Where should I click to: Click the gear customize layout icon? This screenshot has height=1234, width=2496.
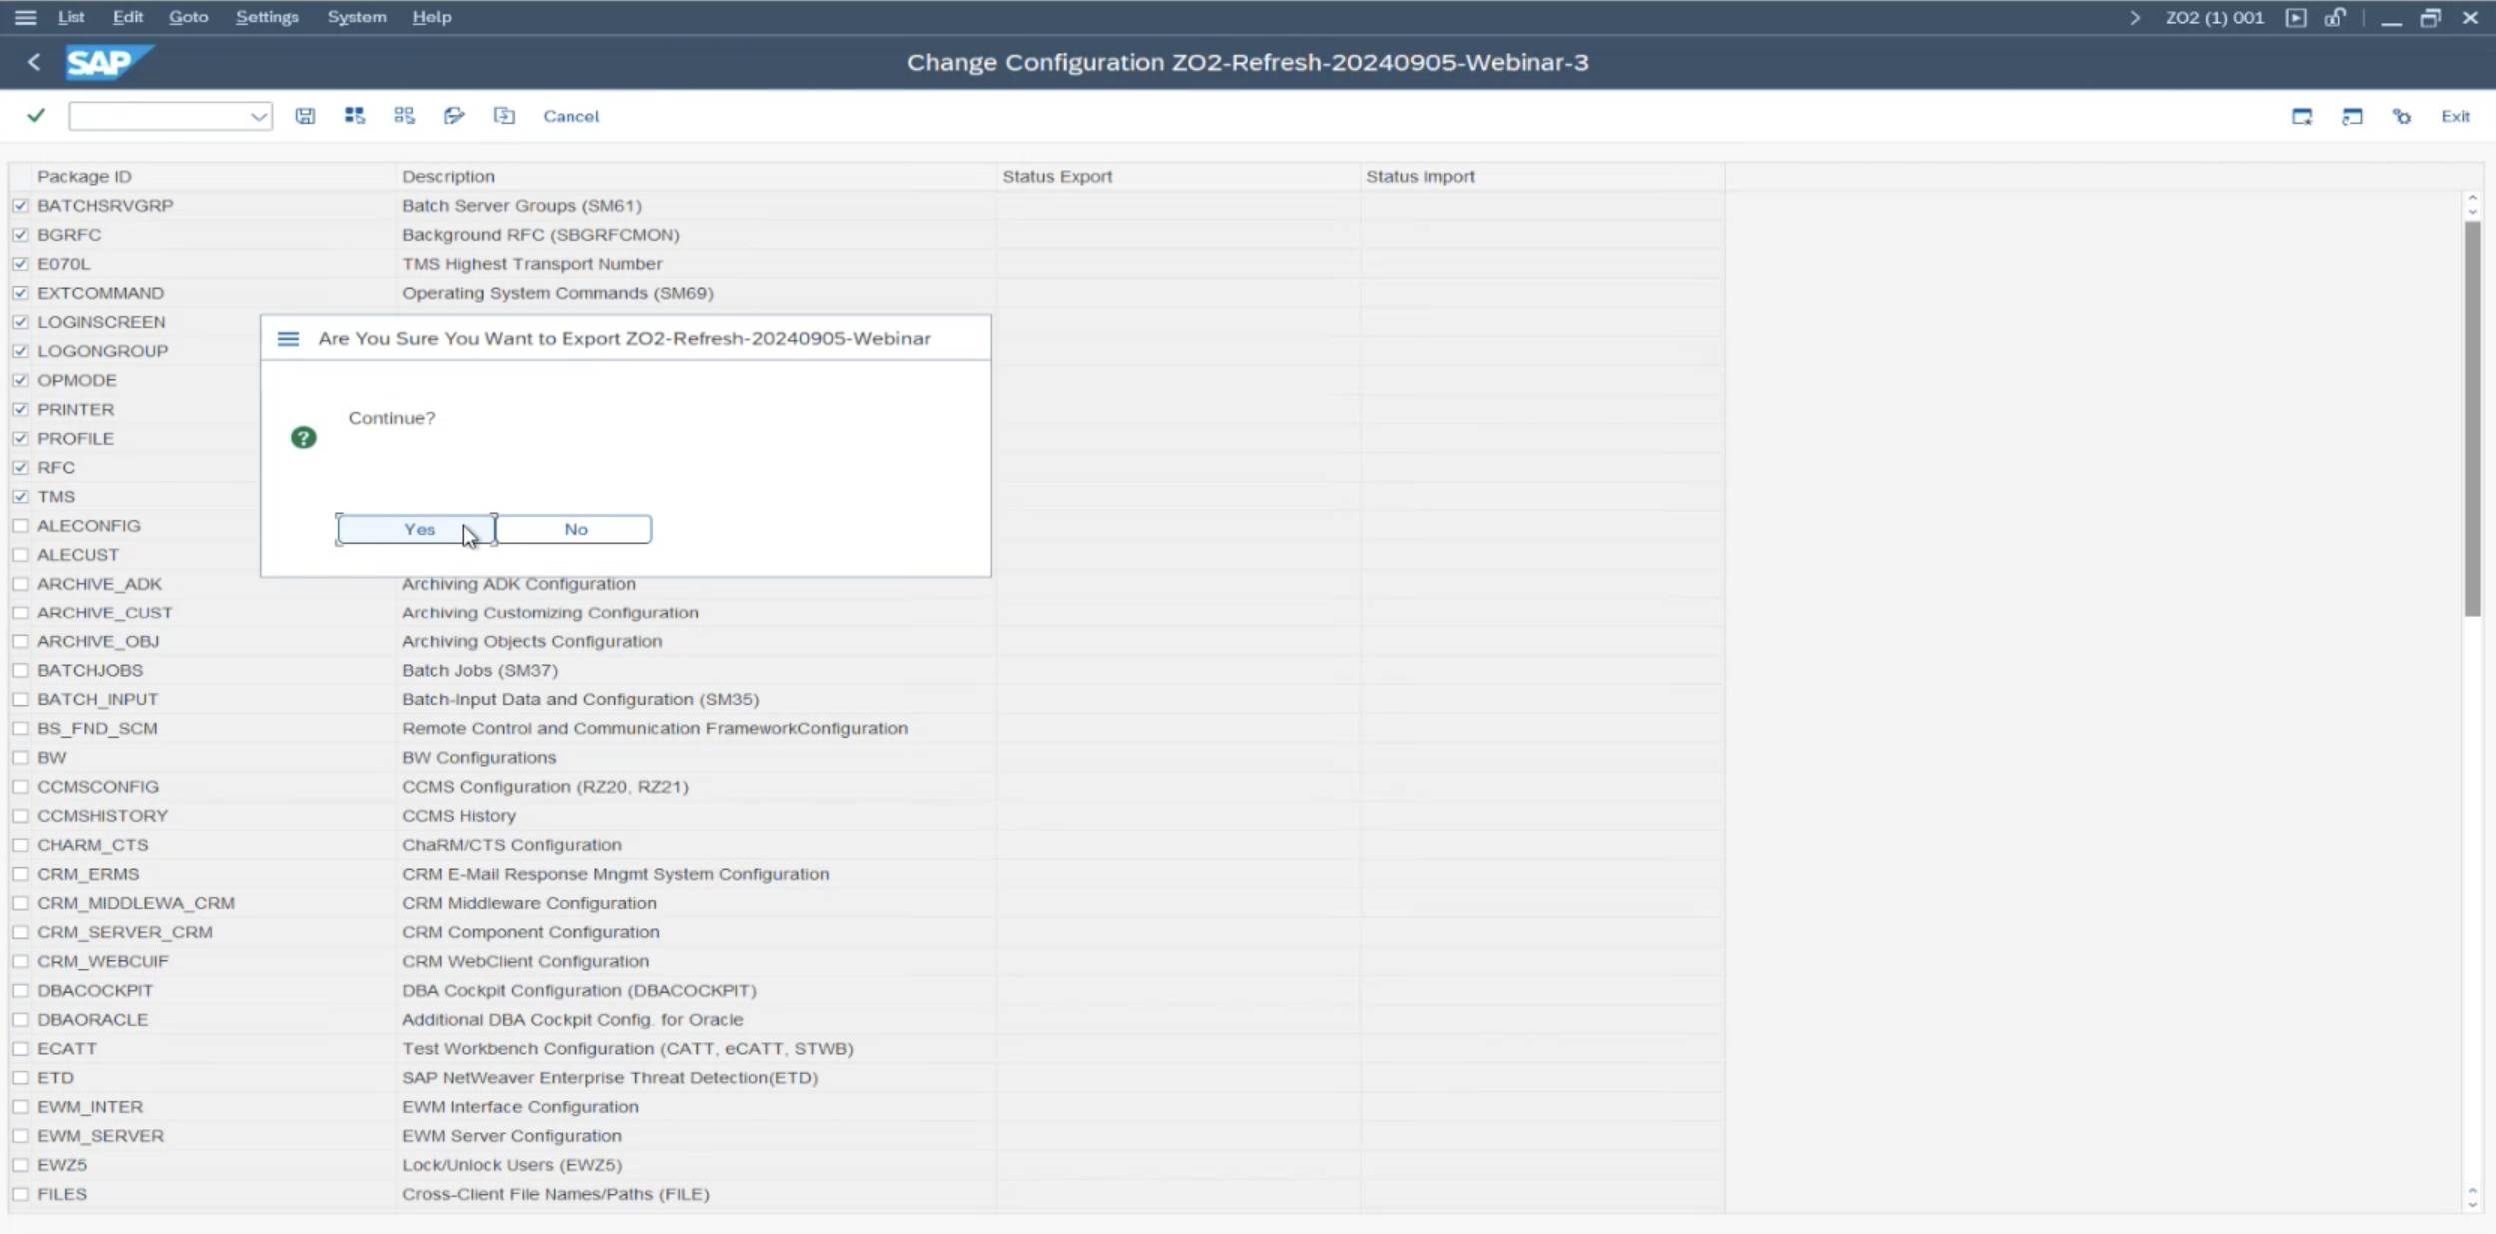point(2401,116)
